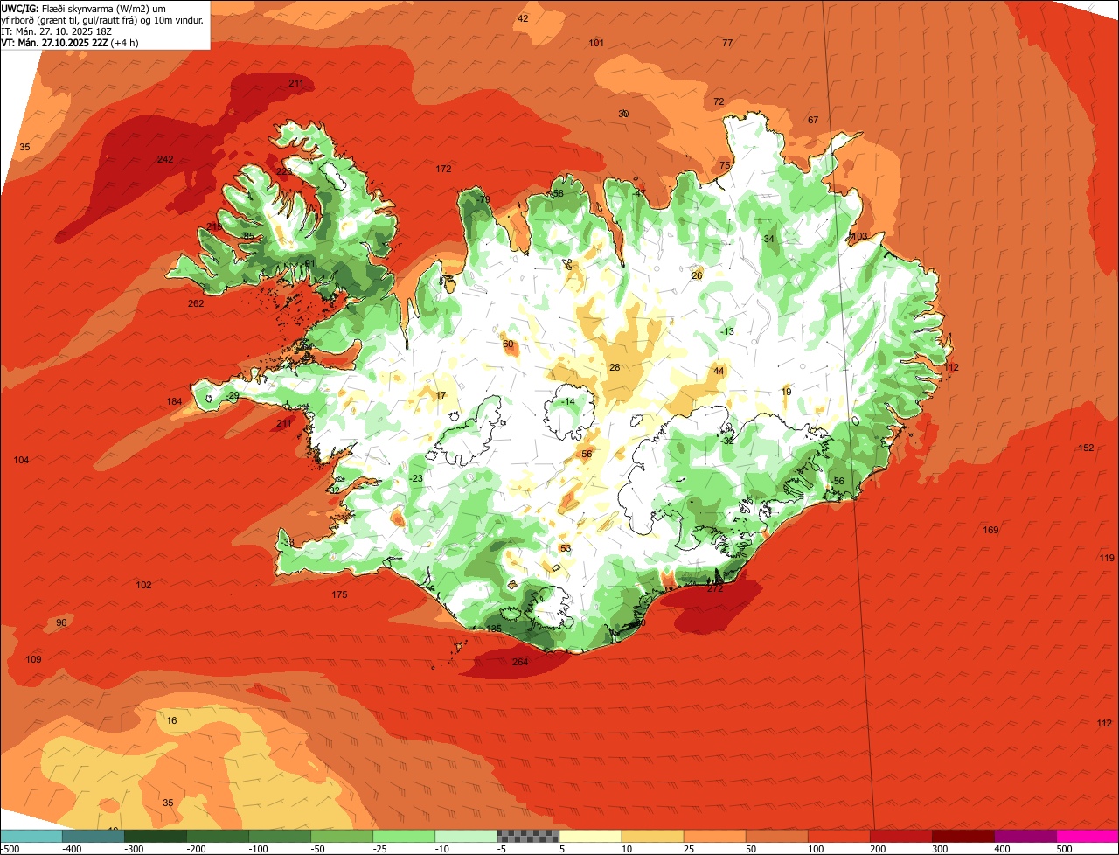The width and height of the screenshot is (1119, 855).
Task: Click the heat flux value 175
Action: coord(339,594)
